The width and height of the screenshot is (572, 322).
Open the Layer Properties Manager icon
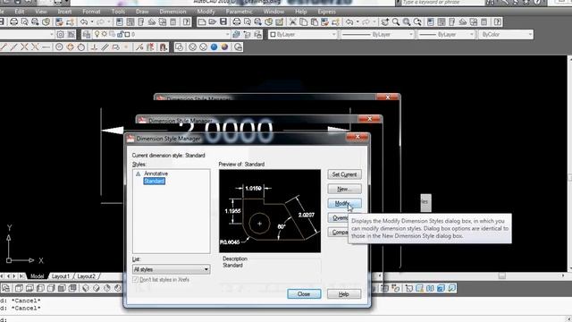87,34
